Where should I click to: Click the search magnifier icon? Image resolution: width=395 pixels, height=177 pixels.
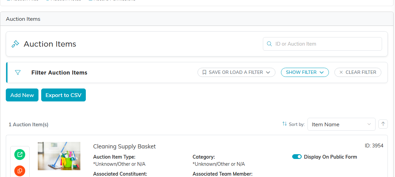coord(269,44)
